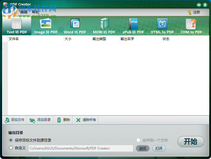Open the MOBI 转 PDF converter
This screenshot has height=159, width=211.
click(104, 26)
